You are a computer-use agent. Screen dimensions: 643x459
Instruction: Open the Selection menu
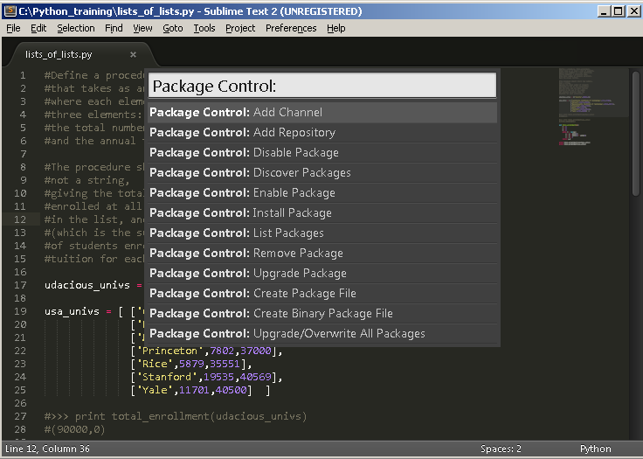[x=76, y=28]
